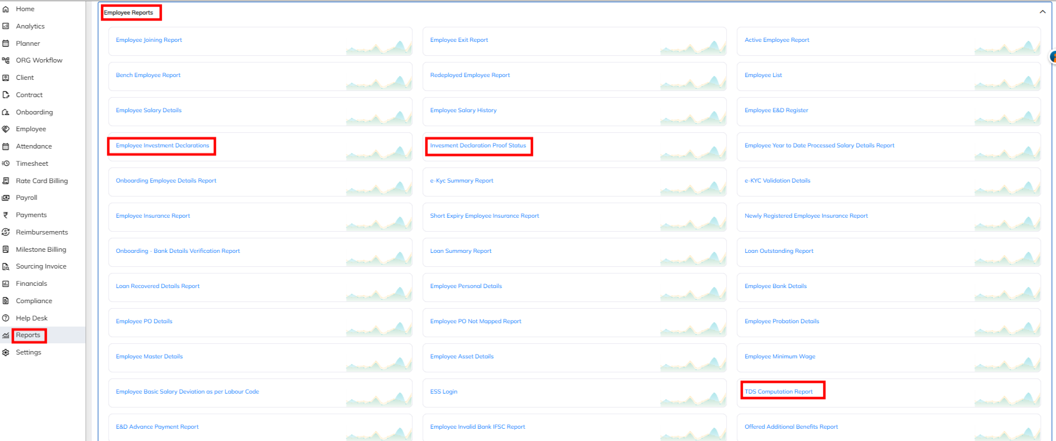Open Employee Basic Salary Deviation report

click(x=187, y=392)
